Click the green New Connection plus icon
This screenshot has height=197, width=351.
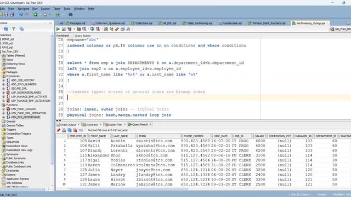click(35, 15)
